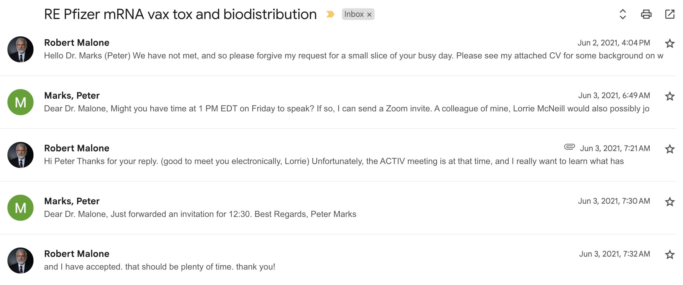The image size is (683, 285).
Task: Click the yellow importance marker arrow
Action: click(330, 14)
